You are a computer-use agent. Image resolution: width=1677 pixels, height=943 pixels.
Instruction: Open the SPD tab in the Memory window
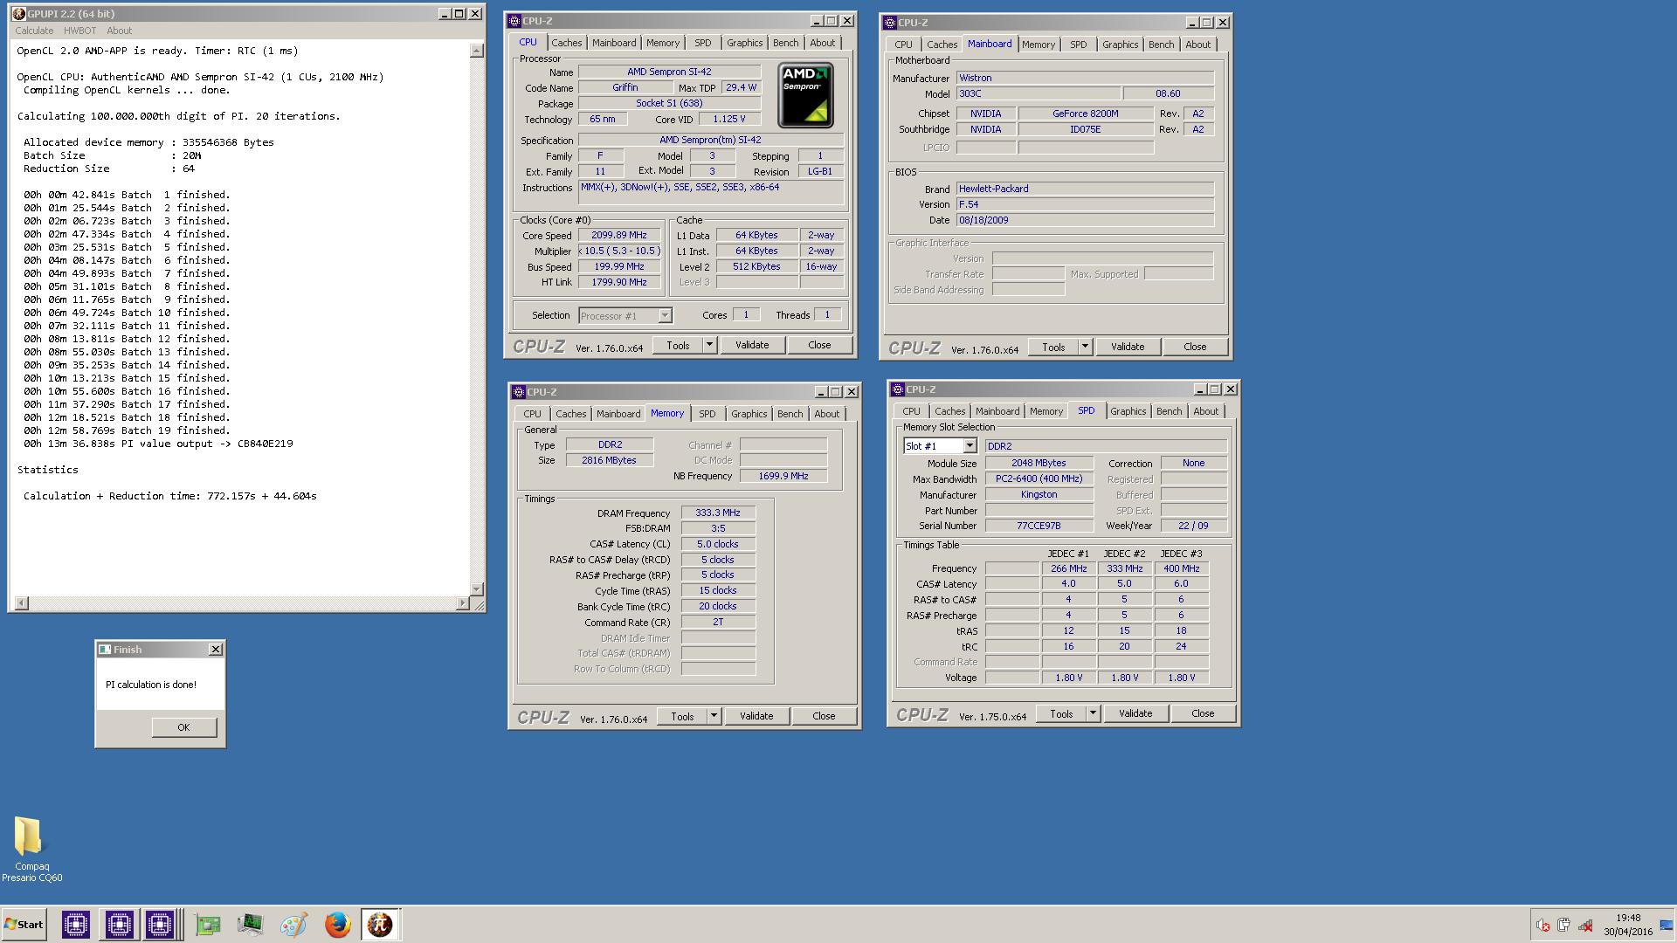pyautogui.click(x=707, y=414)
